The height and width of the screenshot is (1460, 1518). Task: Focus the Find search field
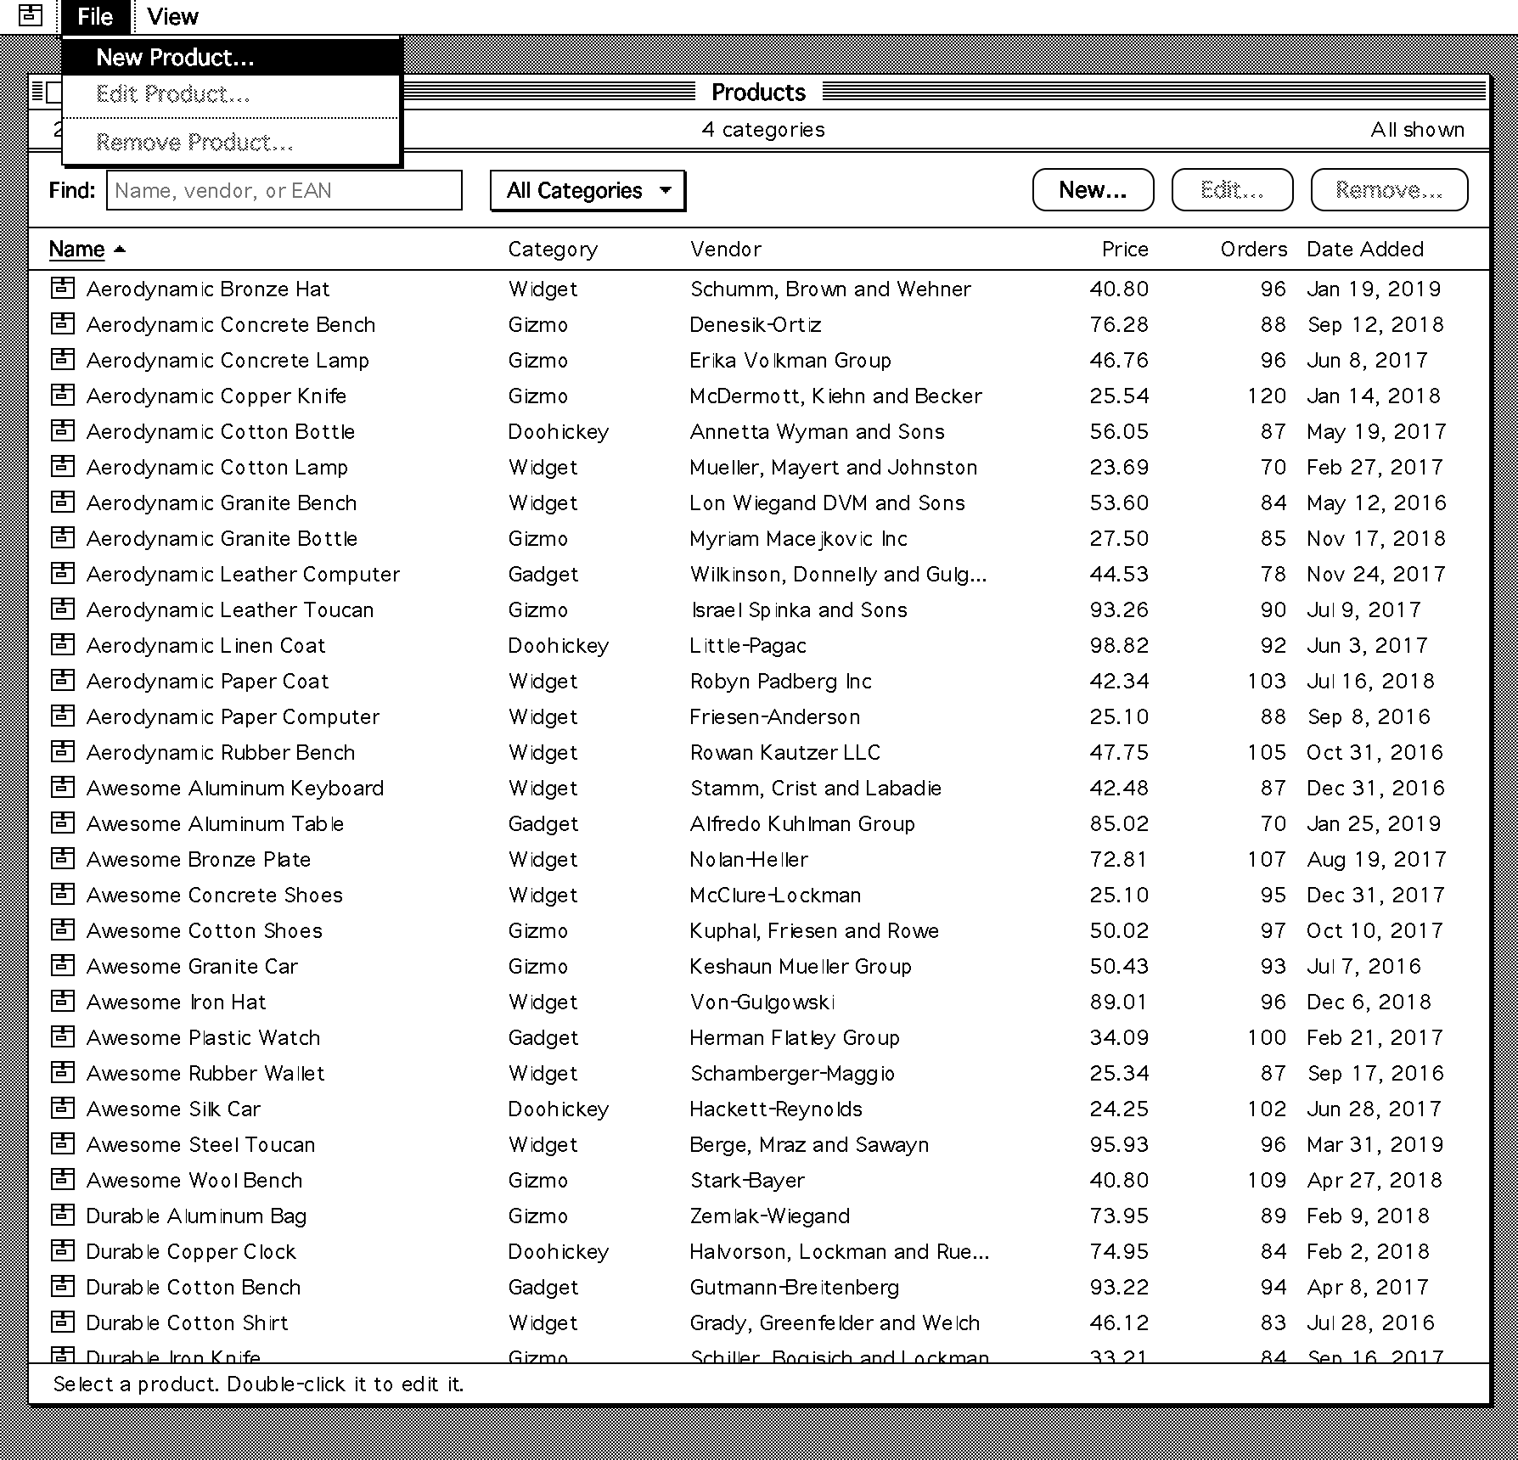284,190
